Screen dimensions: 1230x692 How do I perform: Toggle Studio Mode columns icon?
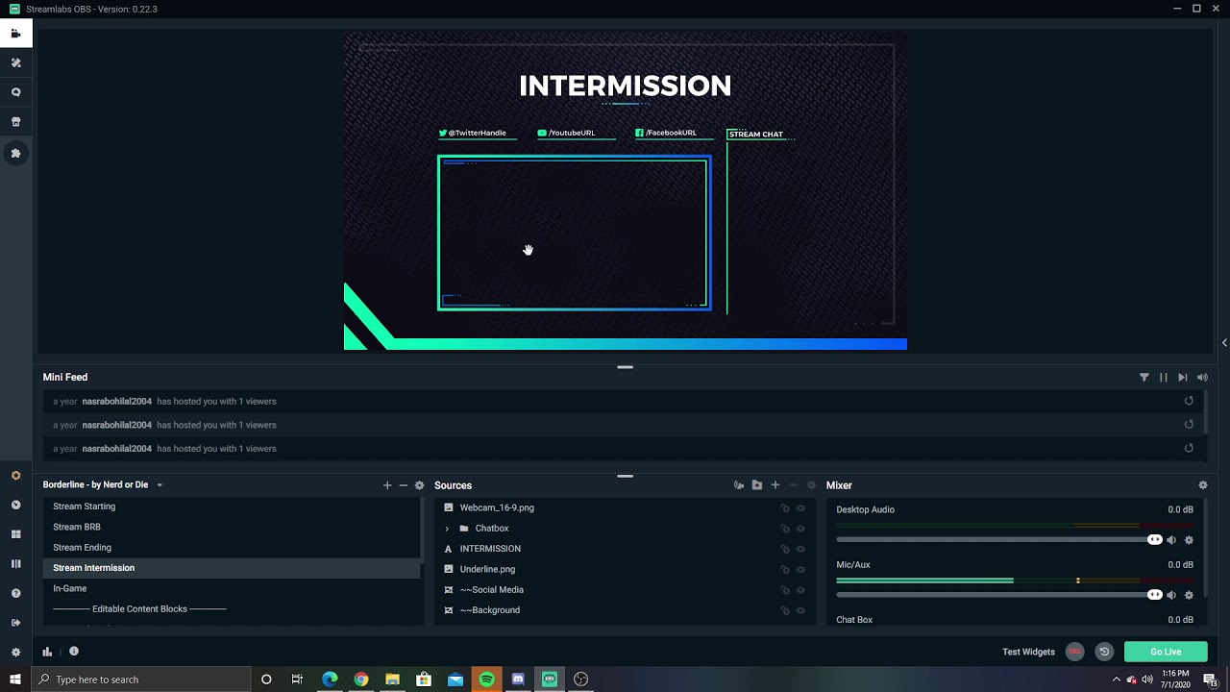pos(15,564)
